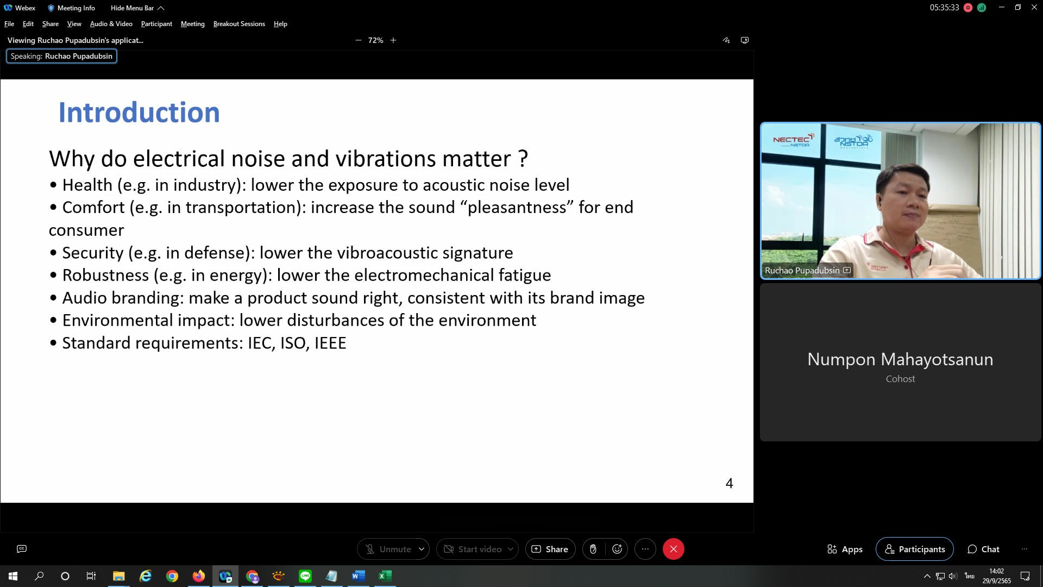Open the Help menu
1043x587 pixels.
[280, 24]
